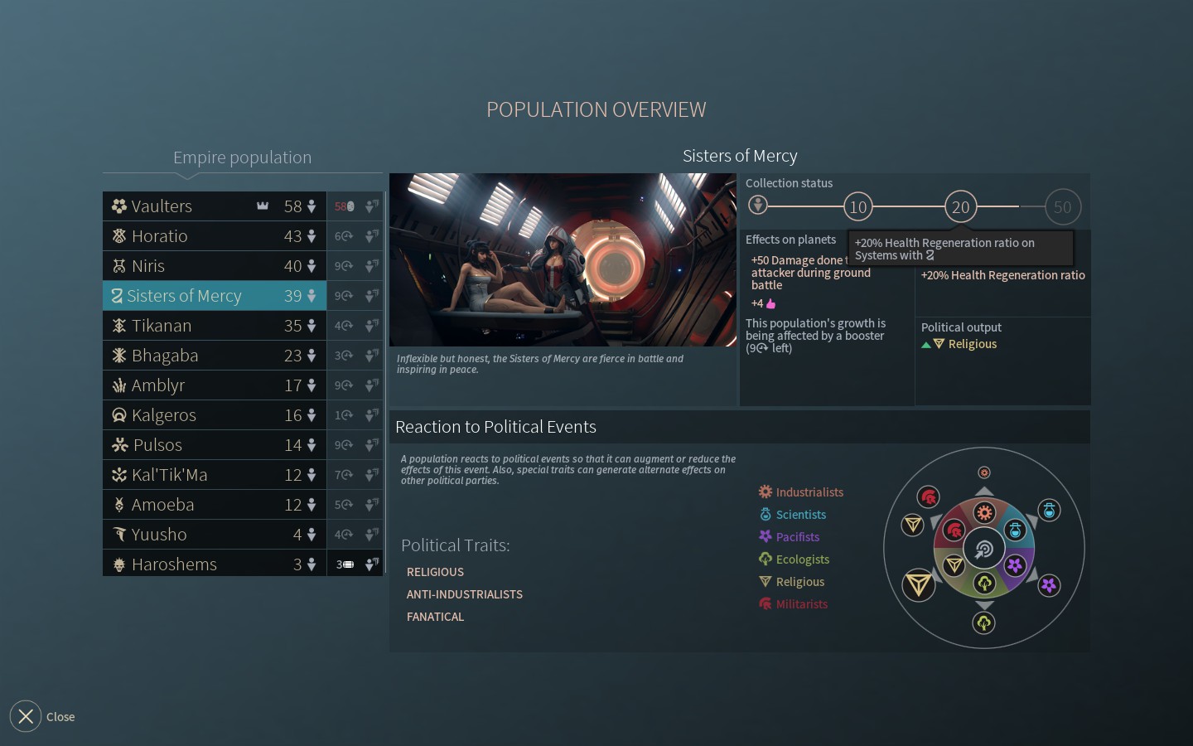The height and width of the screenshot is (746, 1193).
Task: Click the Pacifists legend entry
Action: tap(790, 537)
